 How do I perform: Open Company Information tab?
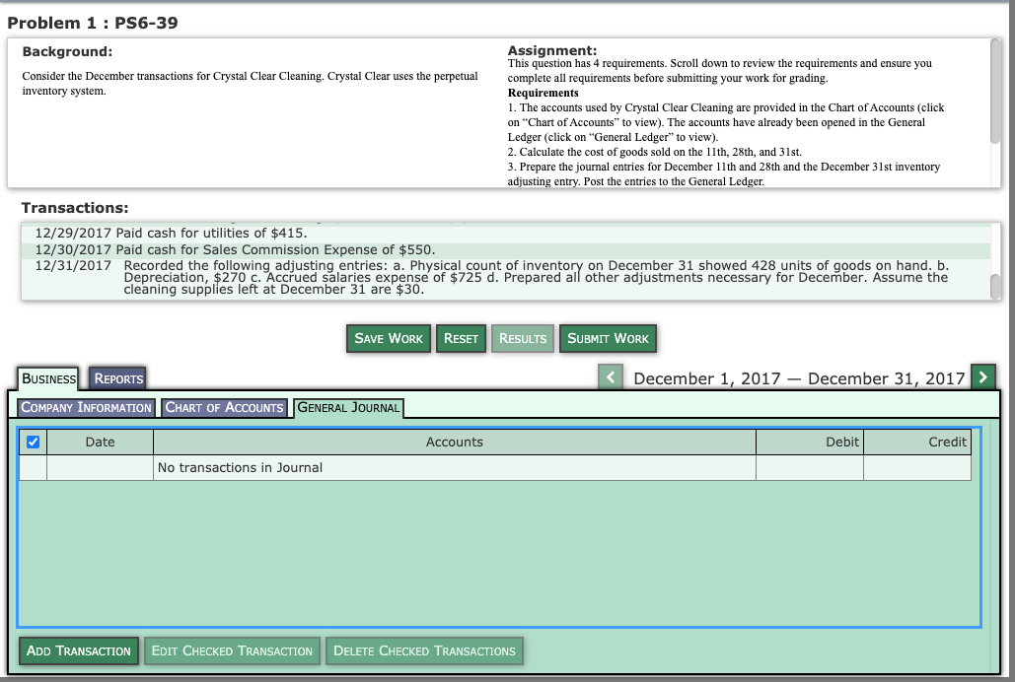click(86, 408)
